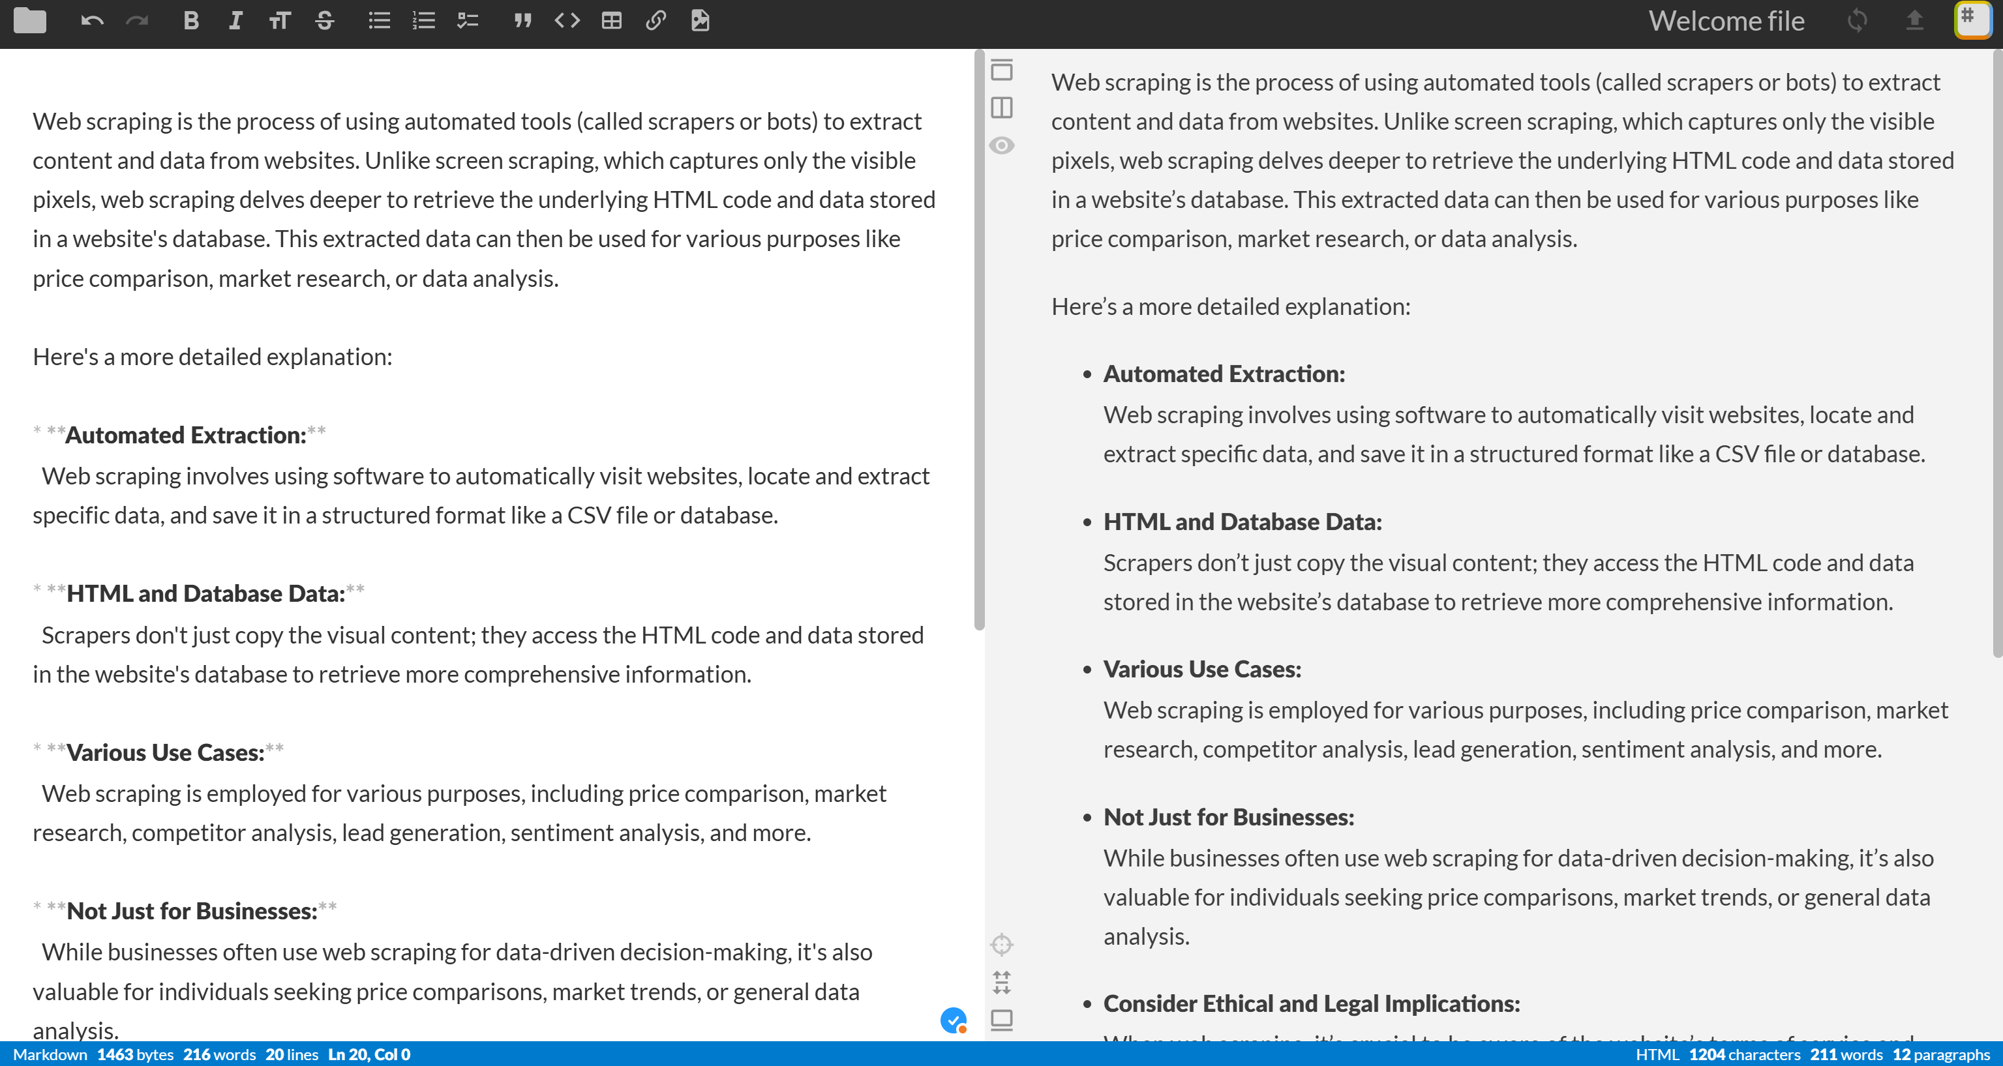Screen dimensions: 2003x1066
Task: Click the Undo arrow button
Action: click(92, 21)
